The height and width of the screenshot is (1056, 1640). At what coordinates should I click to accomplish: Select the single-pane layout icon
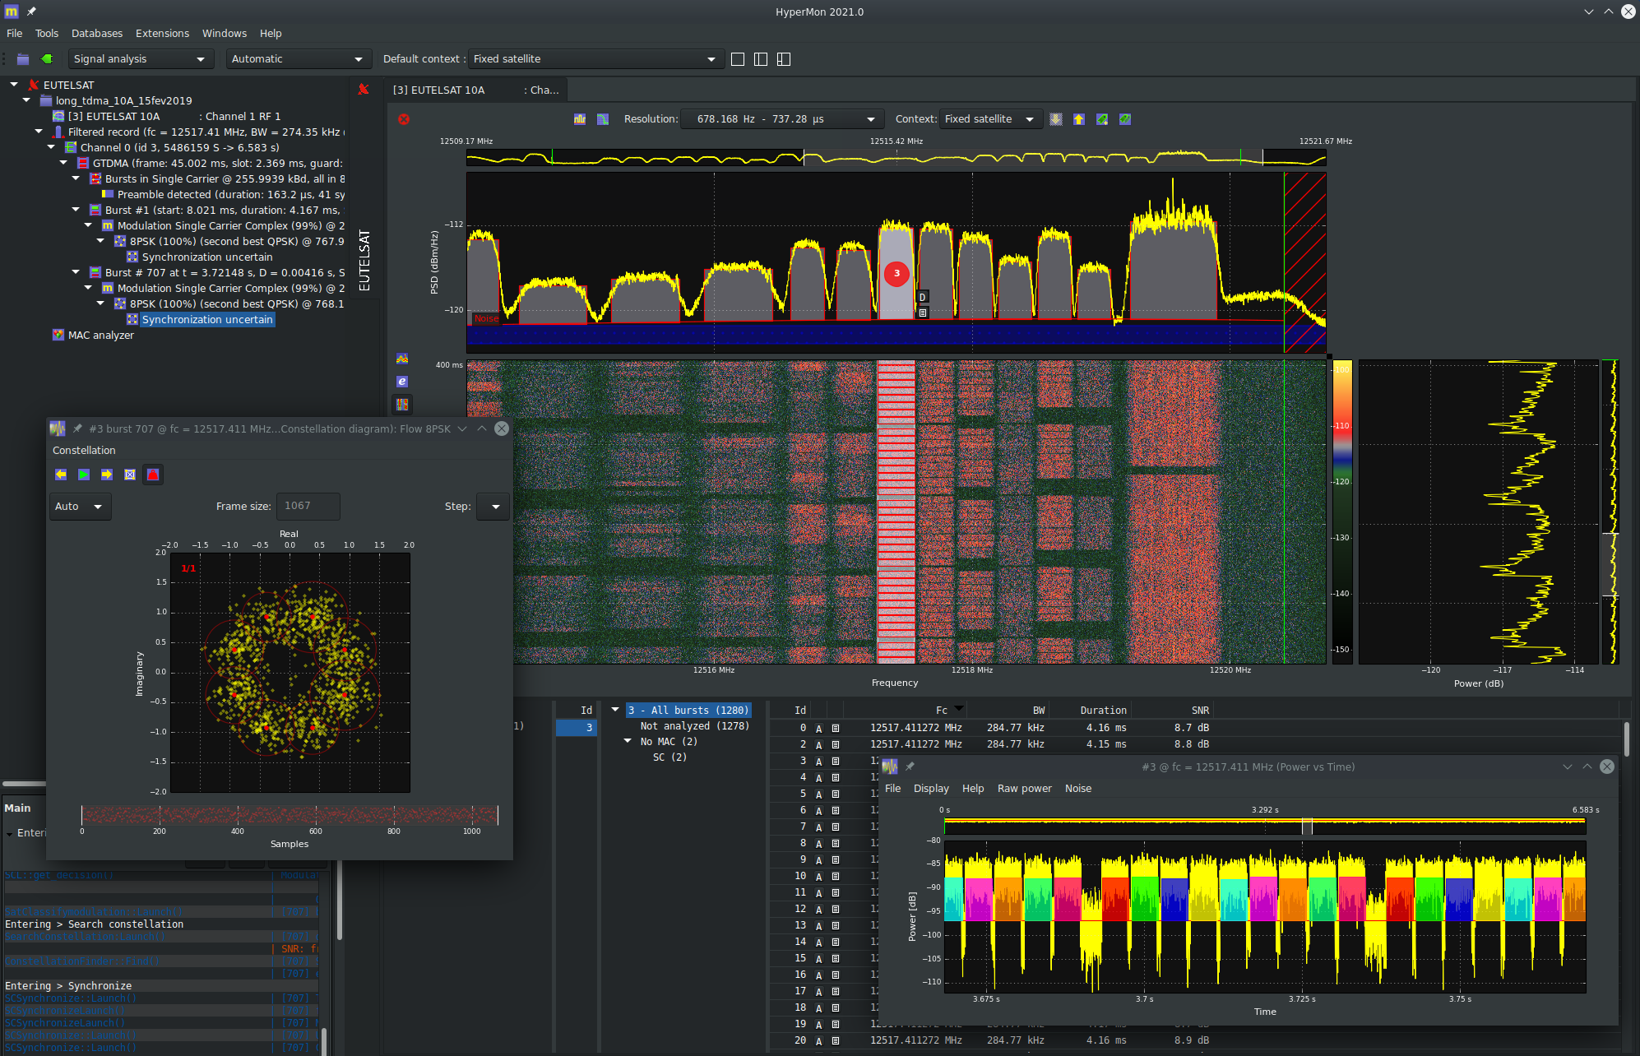738,59
